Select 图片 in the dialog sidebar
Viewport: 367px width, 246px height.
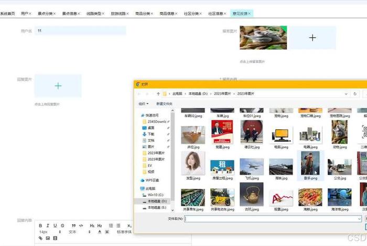[x=151, y=147]
